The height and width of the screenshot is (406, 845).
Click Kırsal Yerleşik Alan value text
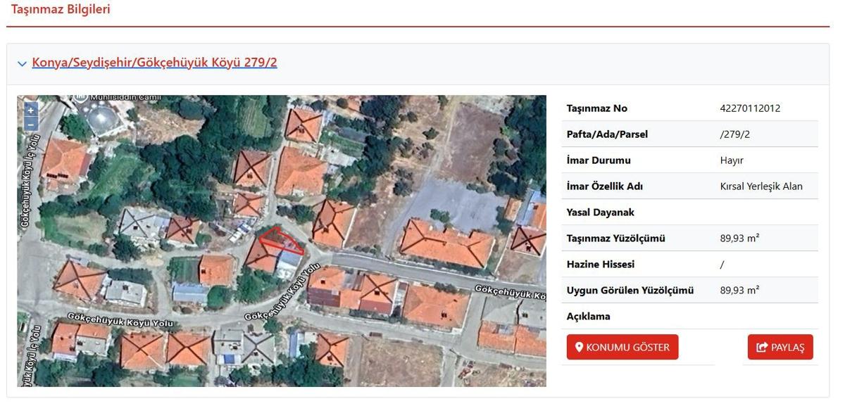click(x=760, y=186)
